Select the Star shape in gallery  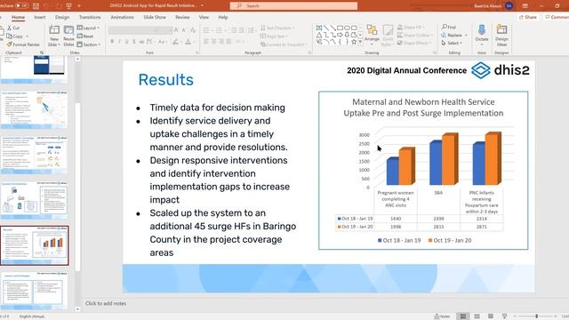(354, 42)
